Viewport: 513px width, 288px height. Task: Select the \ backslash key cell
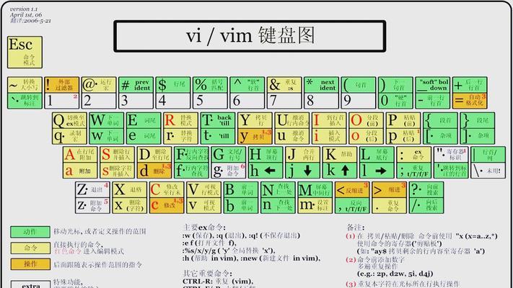click(x=488, y=170)
